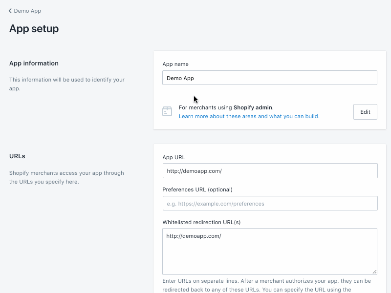The image size is (391, 293).
Task: Open the Learn more about these areas link
Action: pyautogui.click(x=249, y=116)
